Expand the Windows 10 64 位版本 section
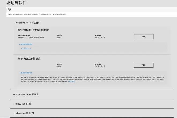The width and height of the screenshot is (177, 118). pyautogui.click(x=26, y=94)
